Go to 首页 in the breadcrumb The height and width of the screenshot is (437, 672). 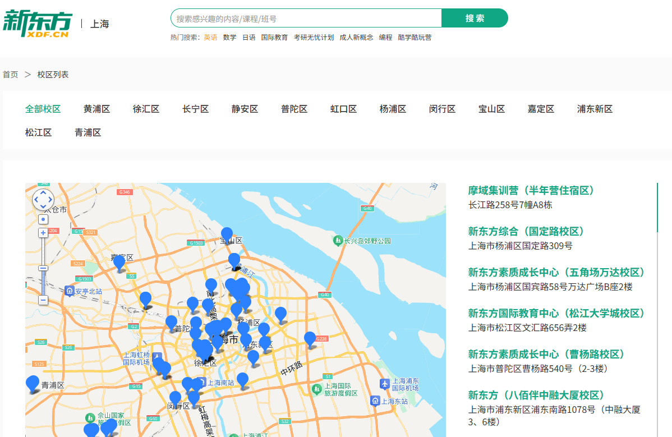click(x=10, y=75)
